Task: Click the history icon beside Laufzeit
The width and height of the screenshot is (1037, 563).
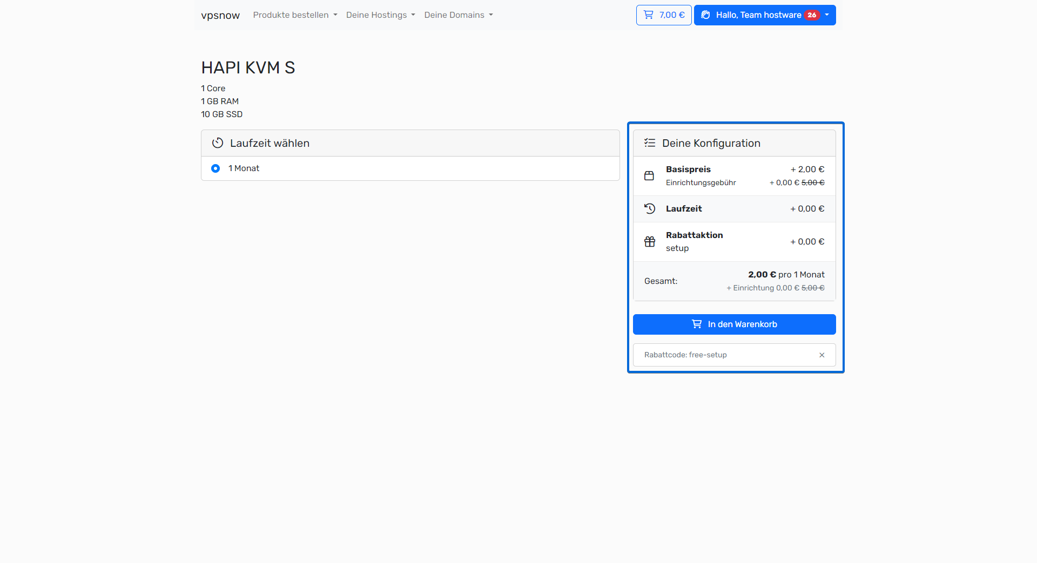Action: [x=650, y=209]
